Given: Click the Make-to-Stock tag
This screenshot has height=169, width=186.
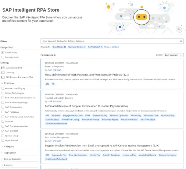Looking at the screenshot, I should pyautogui.click(x=52, y=120).
